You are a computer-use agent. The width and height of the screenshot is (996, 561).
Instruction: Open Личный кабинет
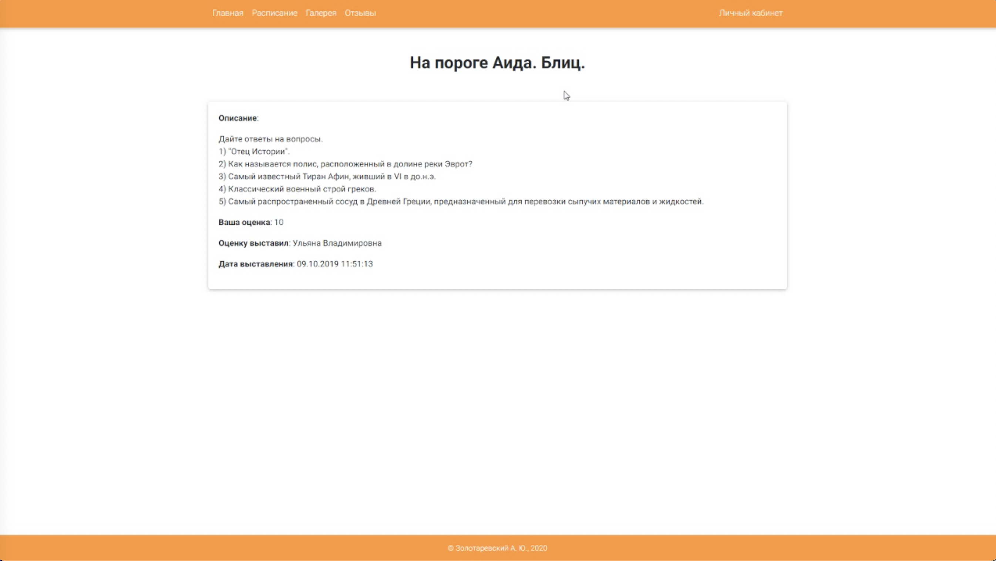[750, 13]
